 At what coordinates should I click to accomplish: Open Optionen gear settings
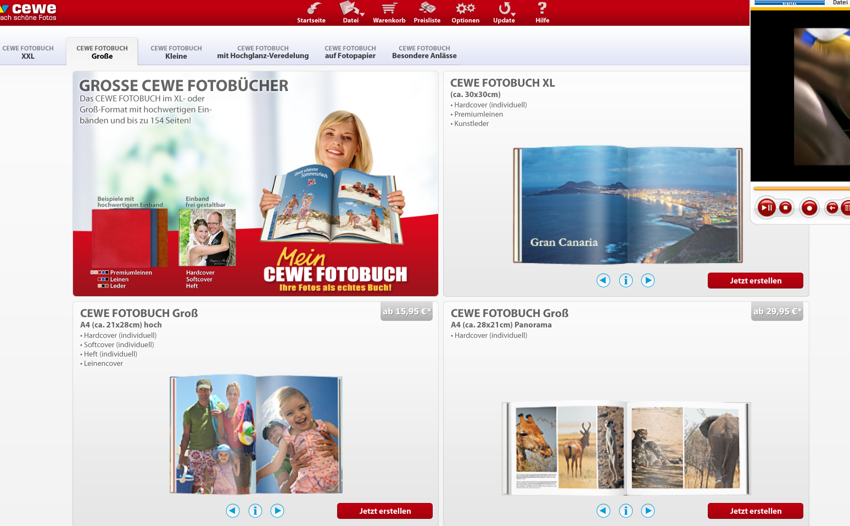click(x=466, y=13)
